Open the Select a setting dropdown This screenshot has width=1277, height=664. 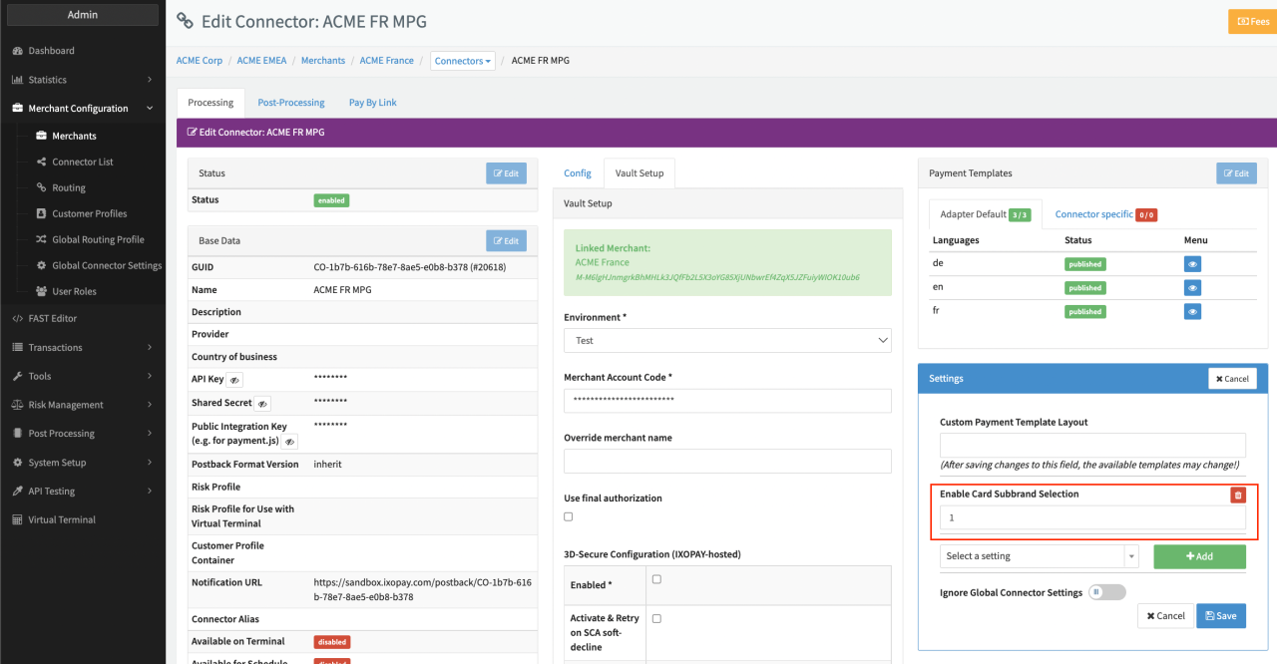[x=1039, y=556]
